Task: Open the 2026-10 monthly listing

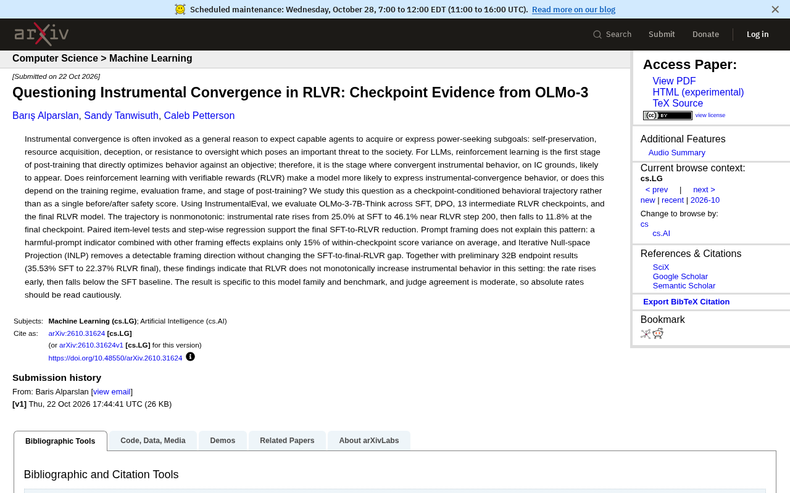Action: tap(705, 200)
